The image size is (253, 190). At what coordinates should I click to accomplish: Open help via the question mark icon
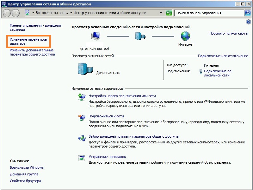(248, 22)
